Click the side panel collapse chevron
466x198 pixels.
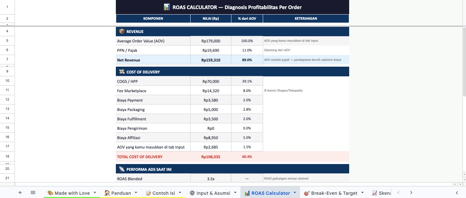(x=457, y=192)
